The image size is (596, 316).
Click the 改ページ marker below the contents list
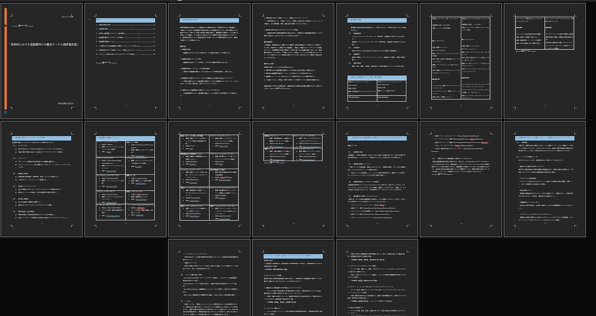[106, 63]
